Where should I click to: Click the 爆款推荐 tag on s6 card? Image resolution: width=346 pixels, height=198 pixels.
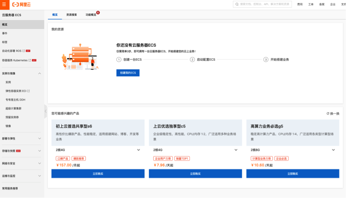click(79, 158)
